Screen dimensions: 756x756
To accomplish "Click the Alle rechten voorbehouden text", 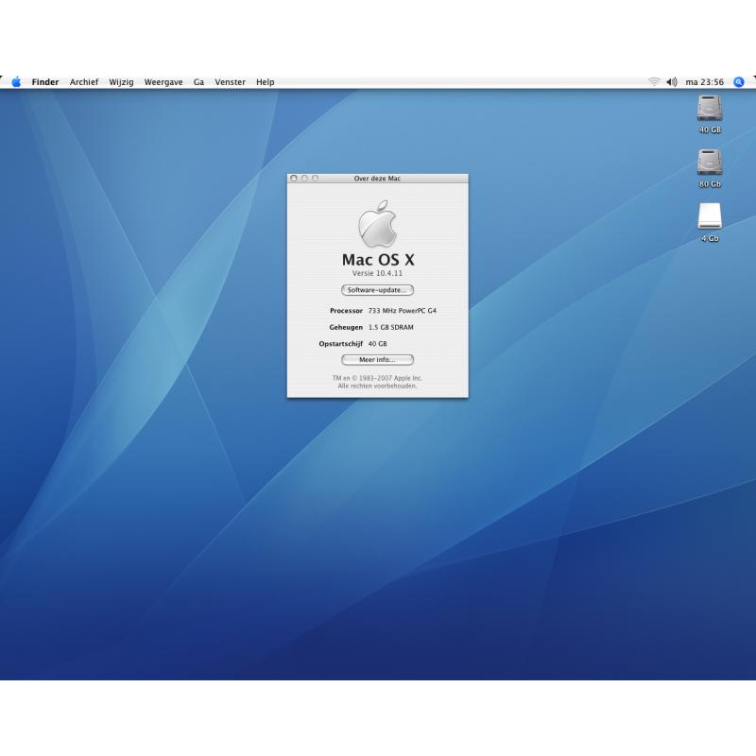I will click(377, 387).
